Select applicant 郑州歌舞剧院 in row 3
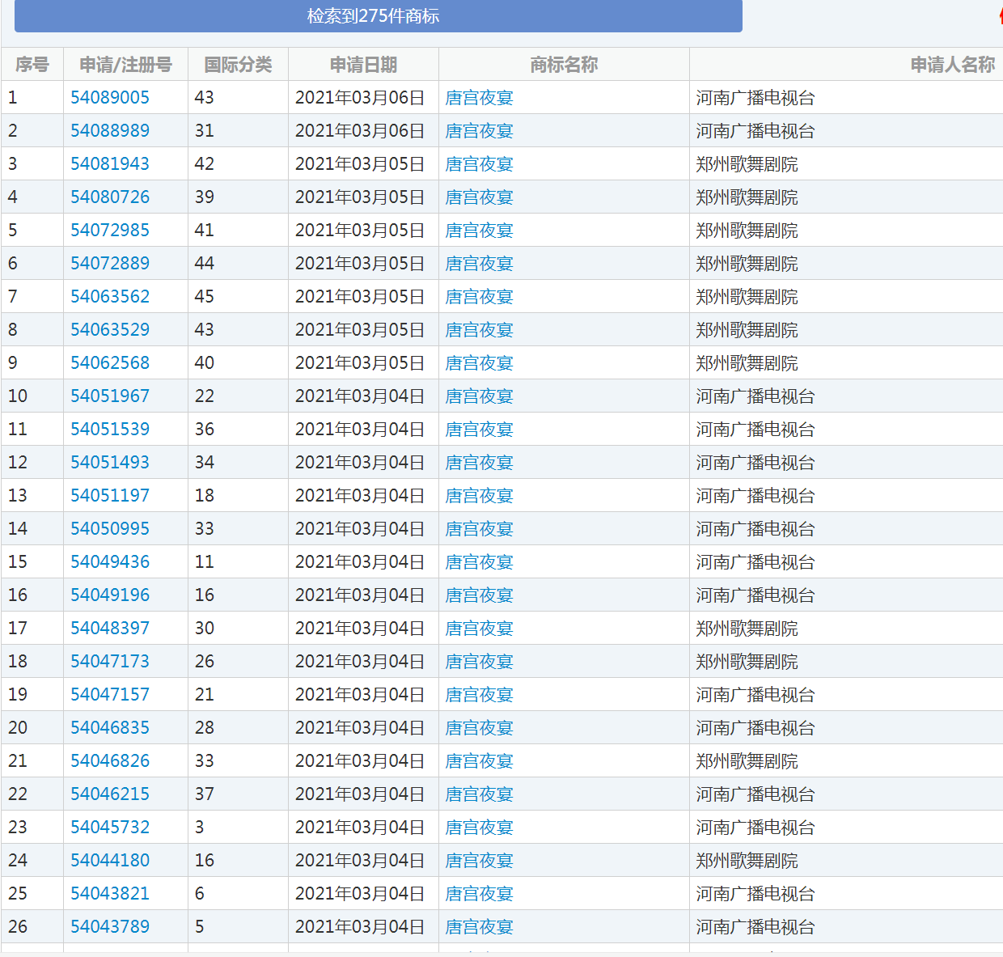The width and height of the screenshot is (1003, 957). coord(747,164)
